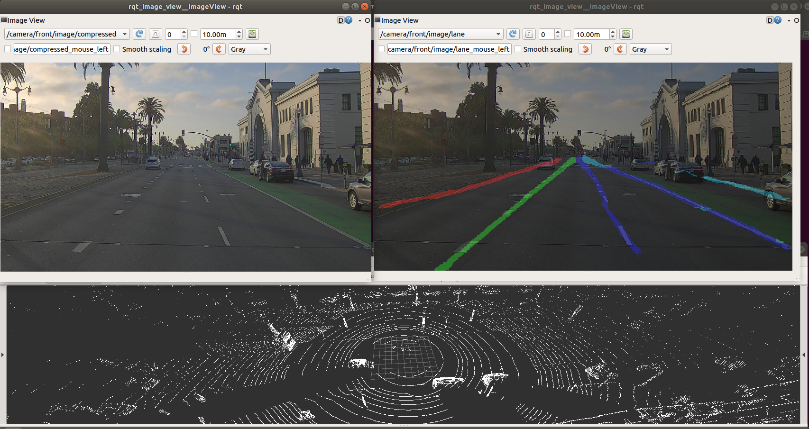The width and height of the screenshot is (809, 429).
Task: Click the dash minimize control in left Image View
Action: (360, 20)
